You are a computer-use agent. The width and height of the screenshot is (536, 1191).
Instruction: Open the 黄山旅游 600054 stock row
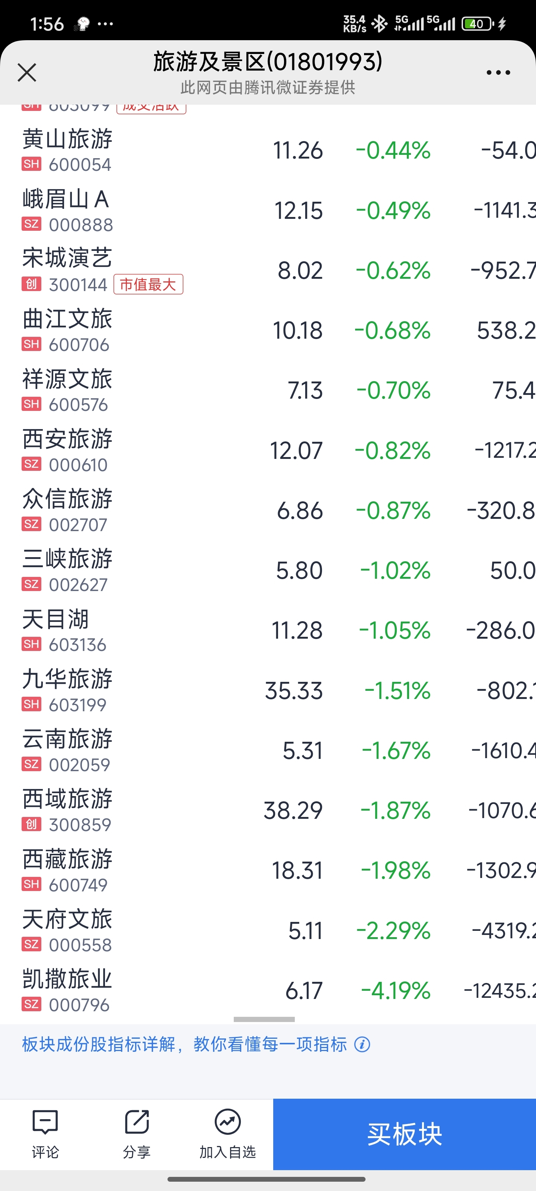[x=268, y=151]
